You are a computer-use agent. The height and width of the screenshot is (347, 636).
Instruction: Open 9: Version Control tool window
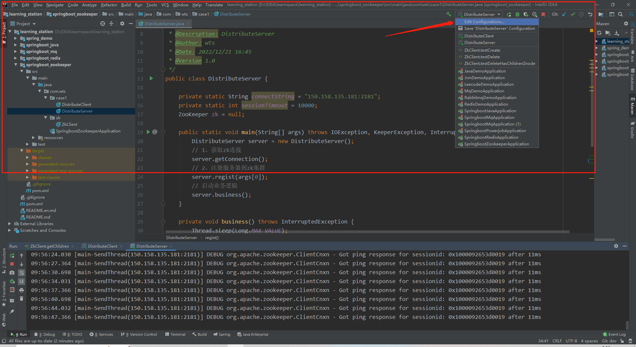click(139, 334)
